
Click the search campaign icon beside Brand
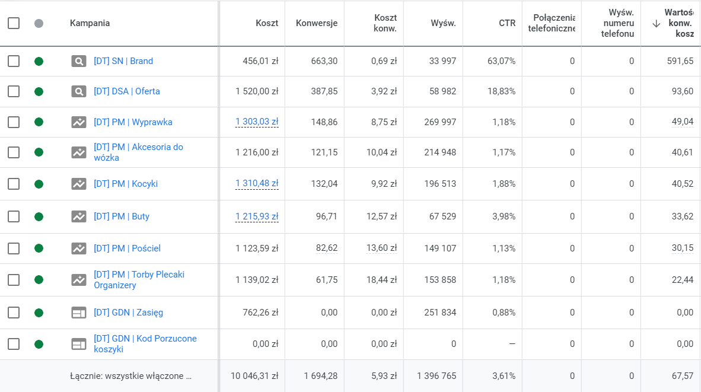79,61
